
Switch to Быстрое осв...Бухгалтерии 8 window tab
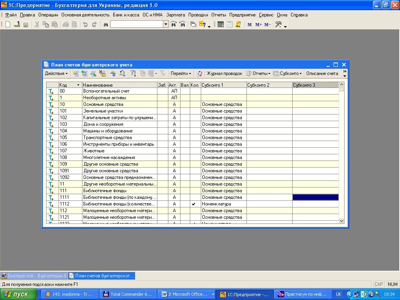[x=34, y=276]
